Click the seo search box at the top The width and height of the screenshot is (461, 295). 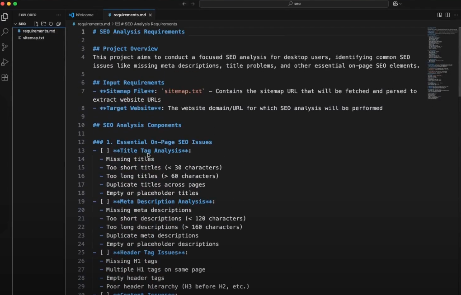(295, 4)
